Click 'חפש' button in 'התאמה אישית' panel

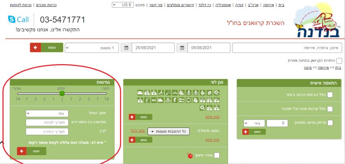(x=254, y=132)
